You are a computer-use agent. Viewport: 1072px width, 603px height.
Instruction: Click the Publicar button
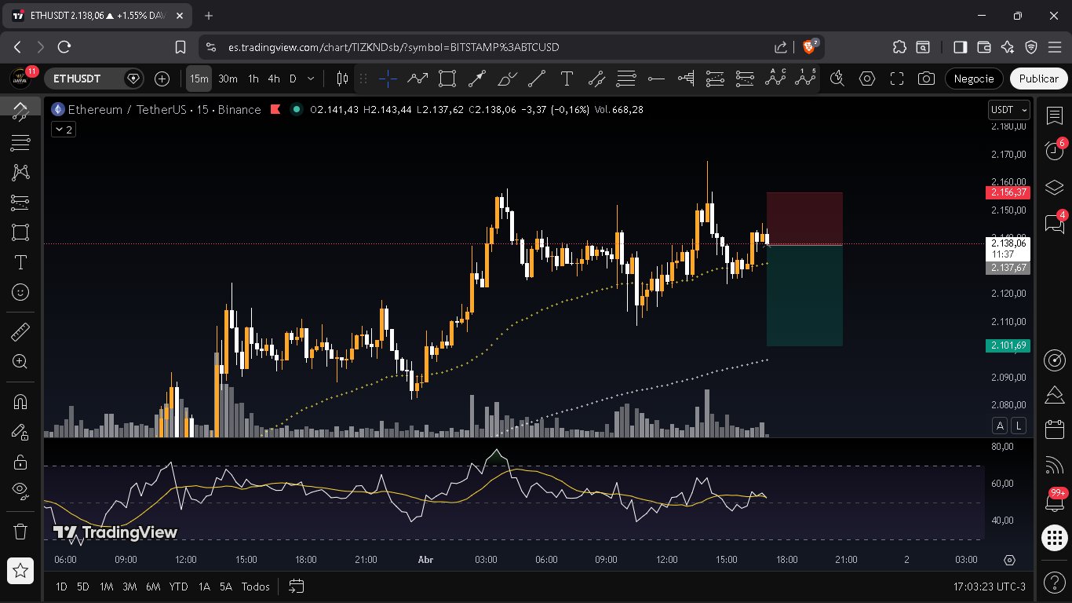1038,79
